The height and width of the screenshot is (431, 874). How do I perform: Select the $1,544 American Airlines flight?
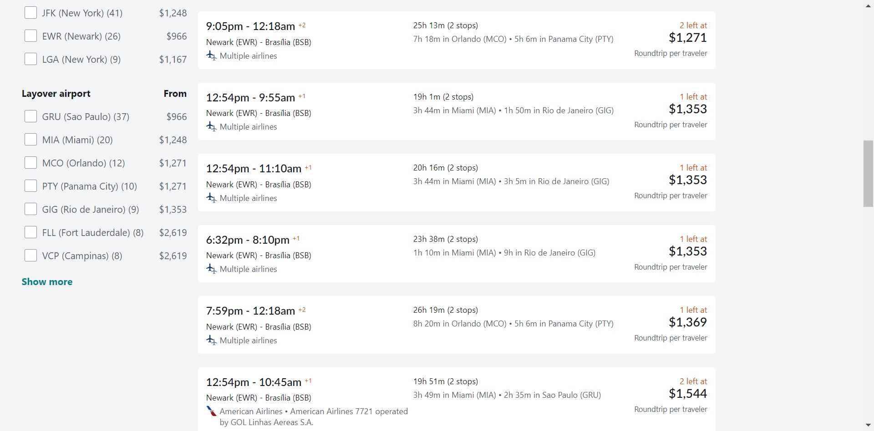coord(456,396)
